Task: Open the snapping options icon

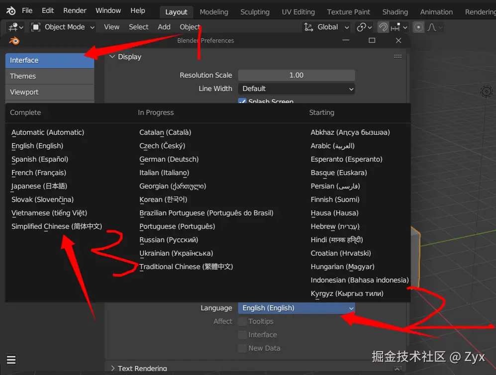Action: (x=399, y=27)
